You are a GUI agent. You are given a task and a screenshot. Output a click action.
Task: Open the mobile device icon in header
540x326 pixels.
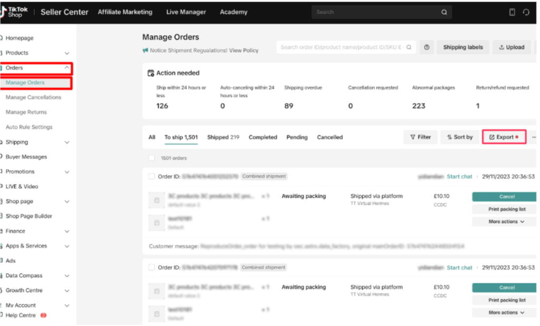[512, 12]
